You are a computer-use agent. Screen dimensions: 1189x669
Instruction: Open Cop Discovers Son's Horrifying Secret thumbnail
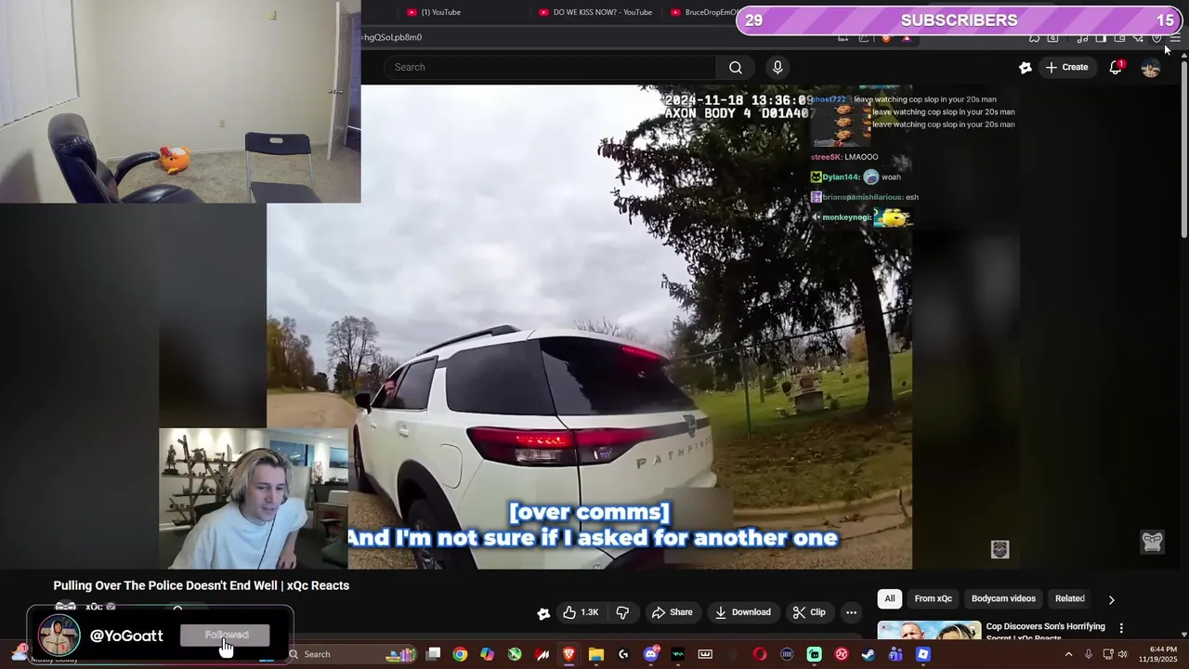coord(929,630)
